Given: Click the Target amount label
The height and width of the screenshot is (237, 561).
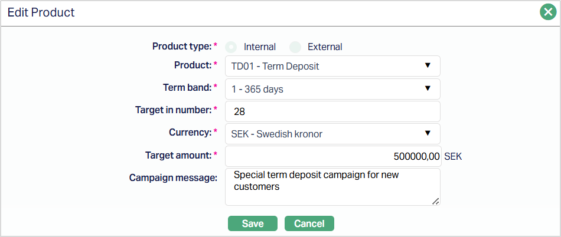Looking at the screenshot, I should pos(178,155).
